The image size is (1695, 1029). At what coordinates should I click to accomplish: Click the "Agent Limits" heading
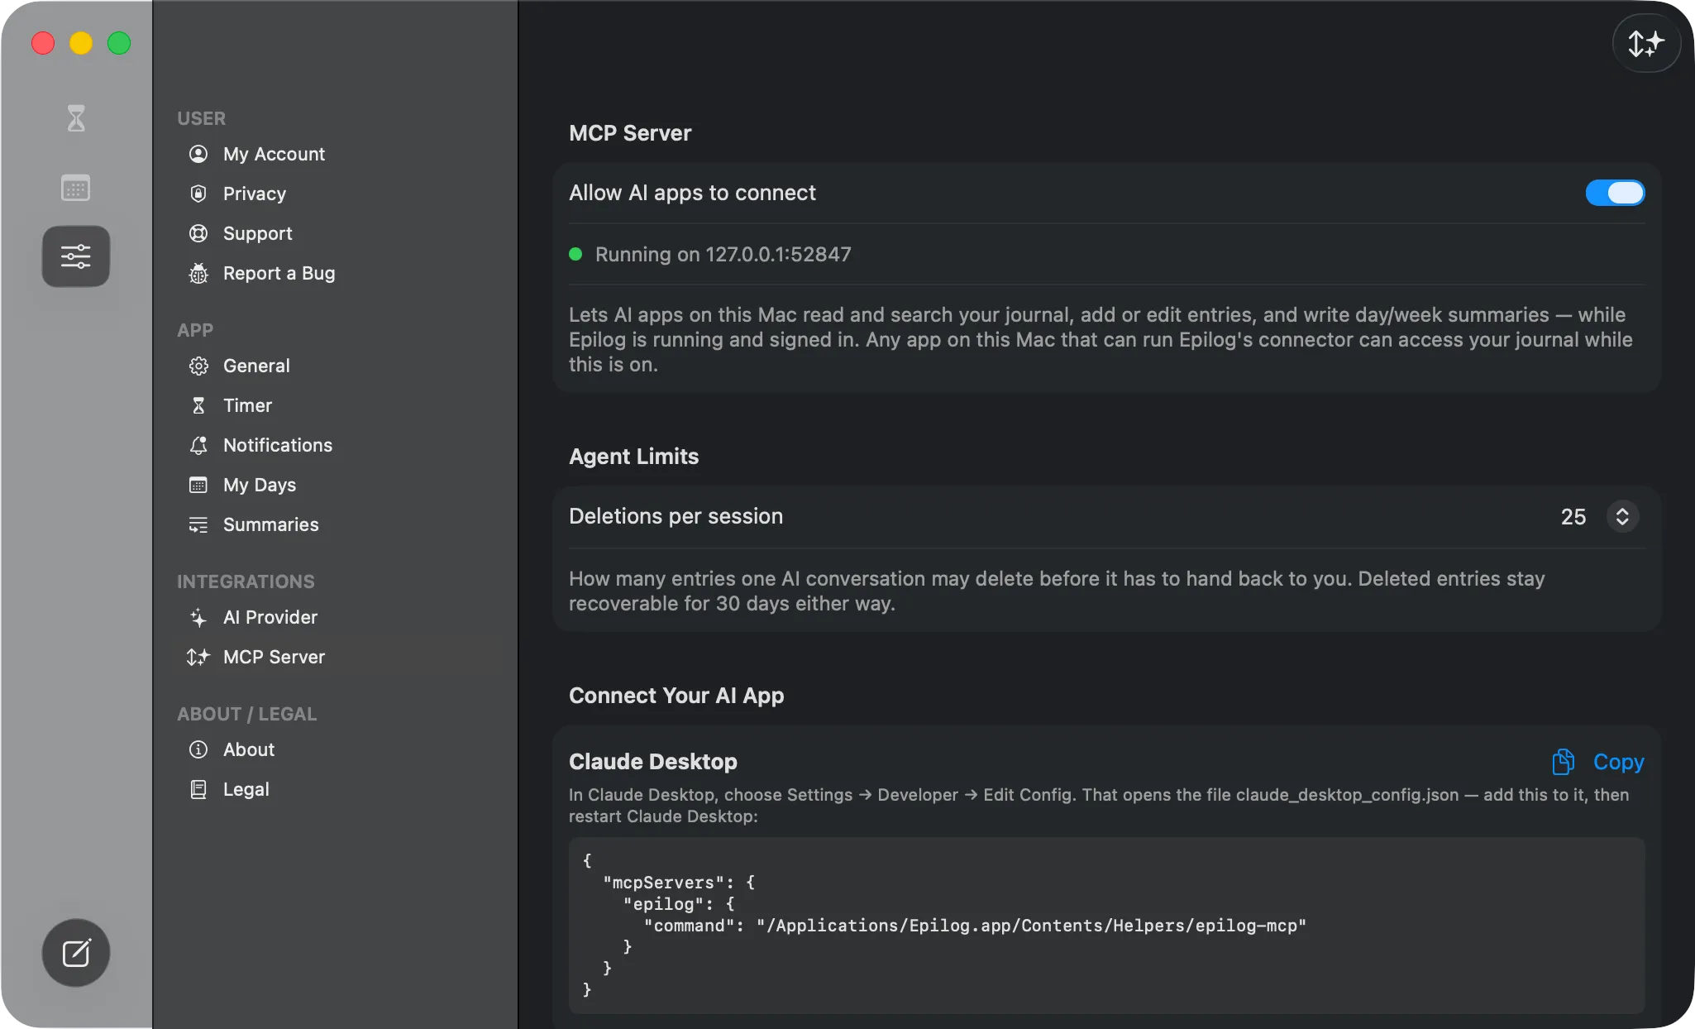tap(634, 457)
